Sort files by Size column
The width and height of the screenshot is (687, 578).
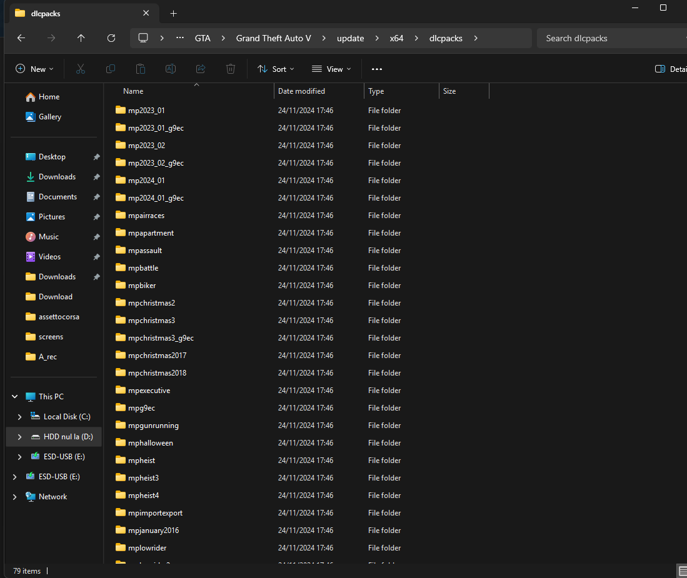(449, 91)
